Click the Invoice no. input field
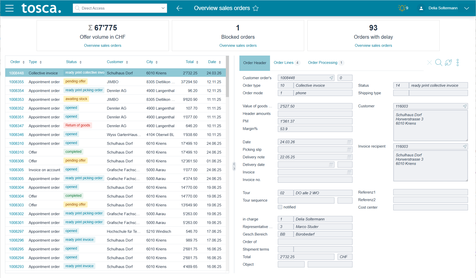Screen dimensions: 476x278 pyautogui.click(x=315, y=180)
